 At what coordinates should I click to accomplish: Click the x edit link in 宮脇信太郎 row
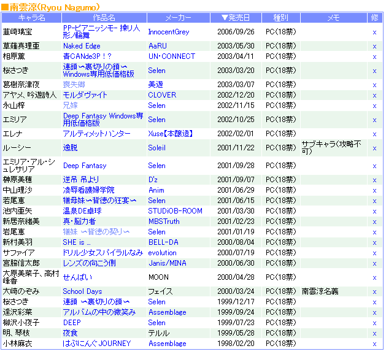tap(375, 264)
